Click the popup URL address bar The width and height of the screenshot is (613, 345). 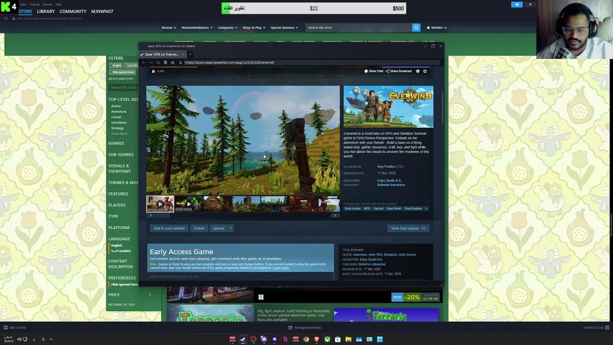pos(311,62)
